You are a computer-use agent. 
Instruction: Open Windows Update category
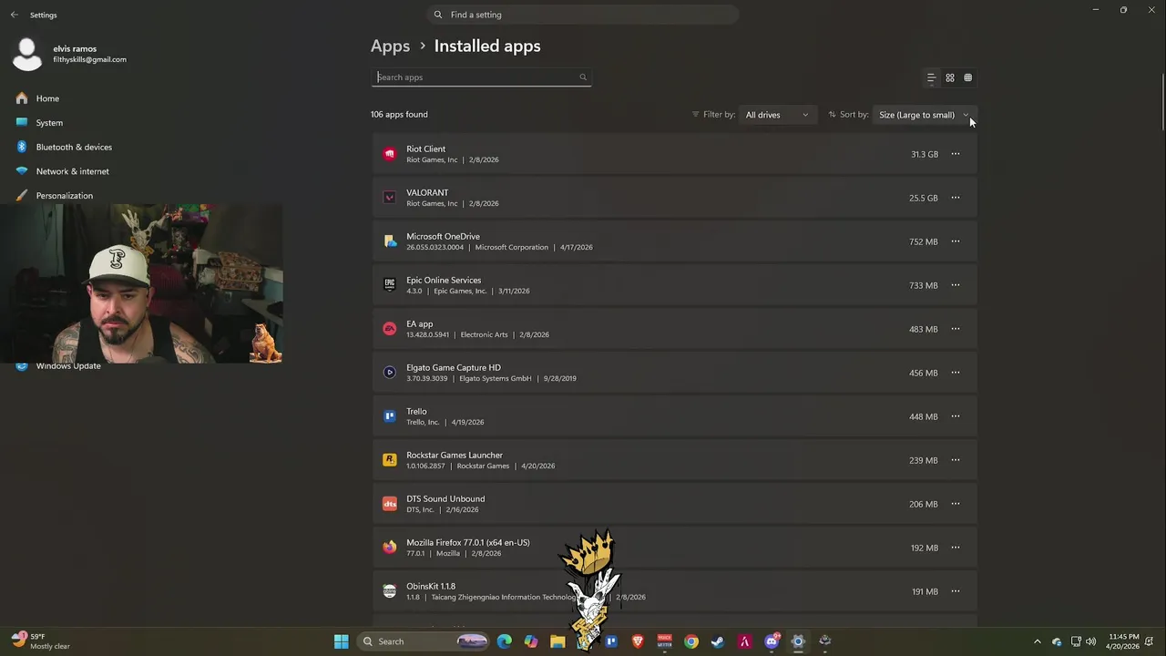click(x=68, y=366)
